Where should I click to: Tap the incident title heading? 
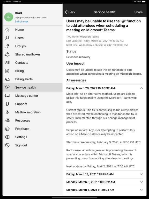[103, 25]
